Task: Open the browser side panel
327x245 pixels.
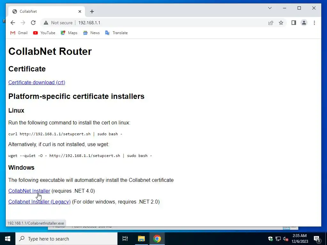Action: pos(294,23)
